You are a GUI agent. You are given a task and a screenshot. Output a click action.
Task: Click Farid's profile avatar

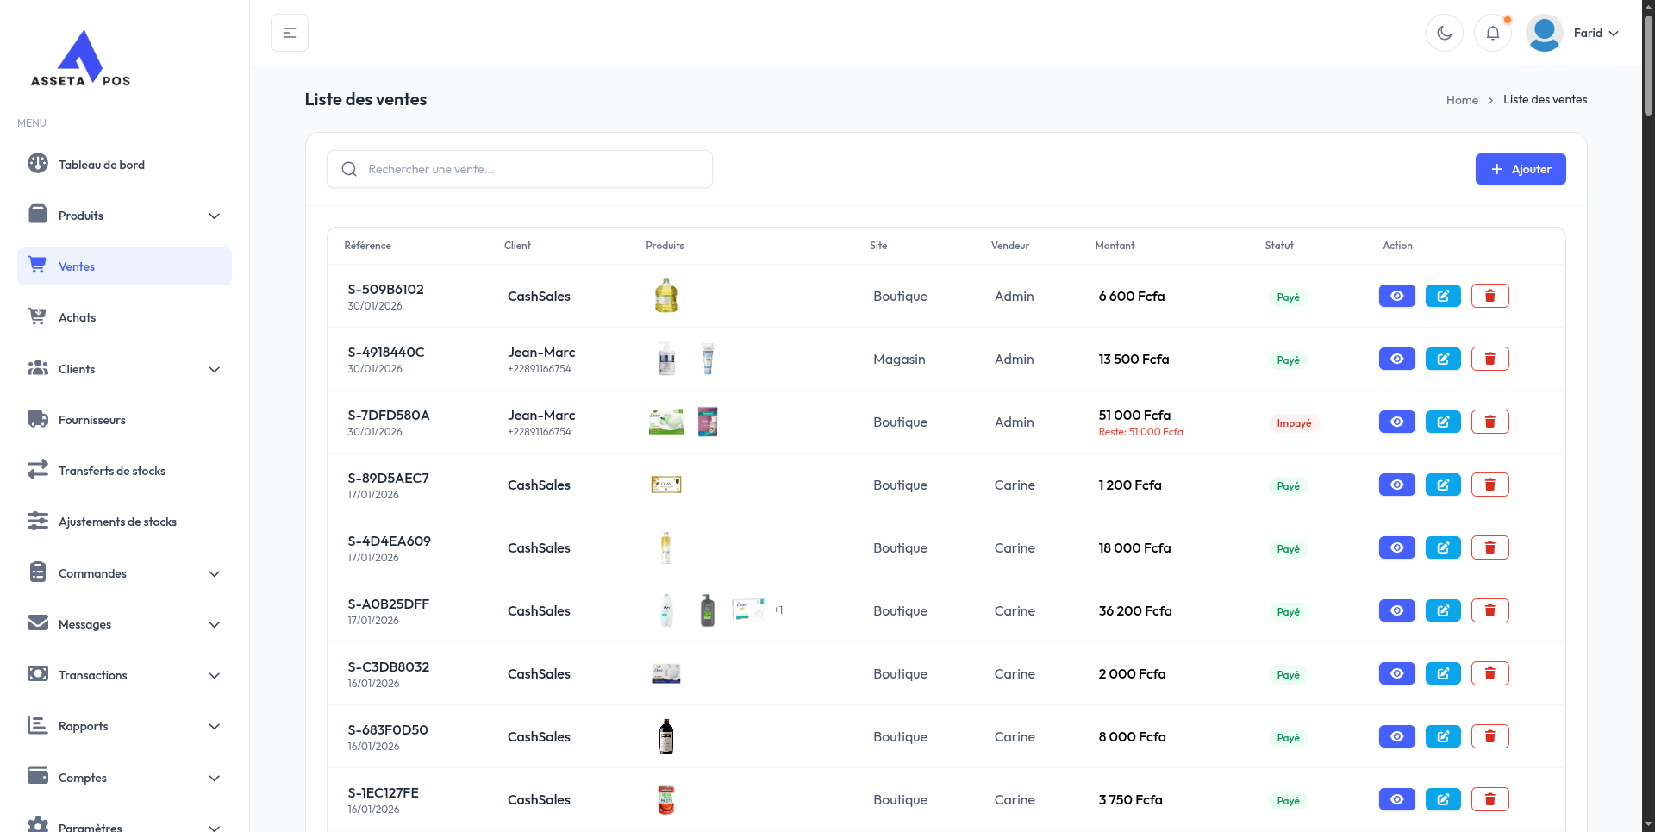[1544, 33]
